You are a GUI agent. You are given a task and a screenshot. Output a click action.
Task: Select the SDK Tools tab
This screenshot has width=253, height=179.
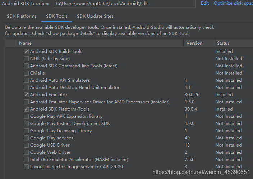pos(57,16)
